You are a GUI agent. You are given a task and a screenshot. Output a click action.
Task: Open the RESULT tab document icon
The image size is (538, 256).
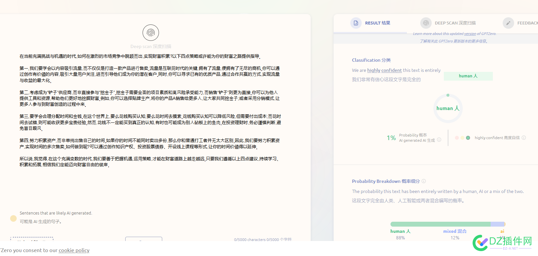pos(356,23)
